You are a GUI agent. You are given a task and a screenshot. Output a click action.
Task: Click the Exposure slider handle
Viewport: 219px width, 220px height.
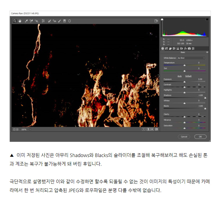point(184,82)
